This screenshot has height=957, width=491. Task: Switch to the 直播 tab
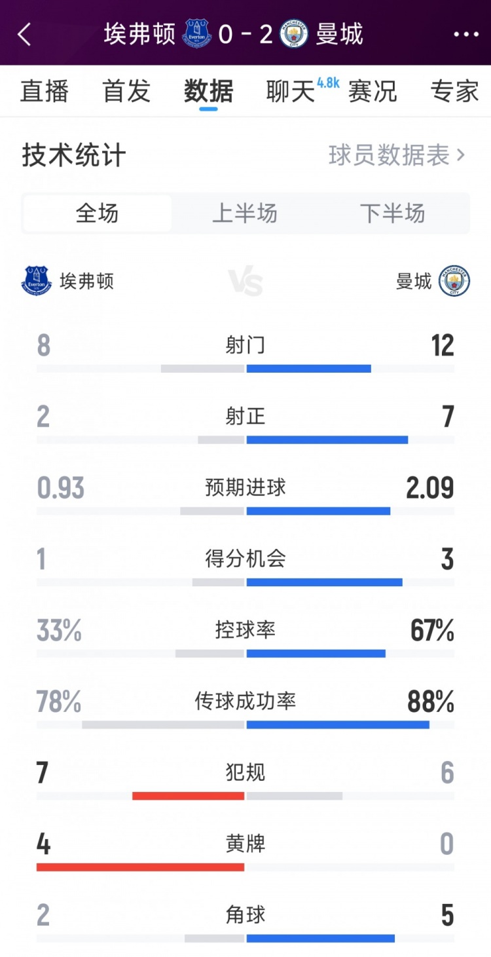[45, 91]
